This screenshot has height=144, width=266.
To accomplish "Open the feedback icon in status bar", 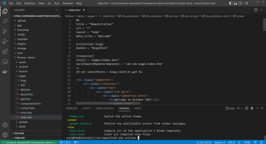I will (255, 142).
